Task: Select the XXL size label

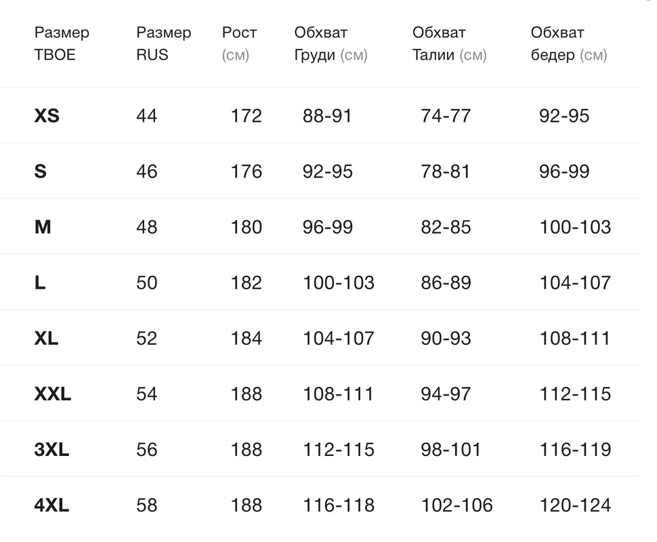Action: click(52, 394)
